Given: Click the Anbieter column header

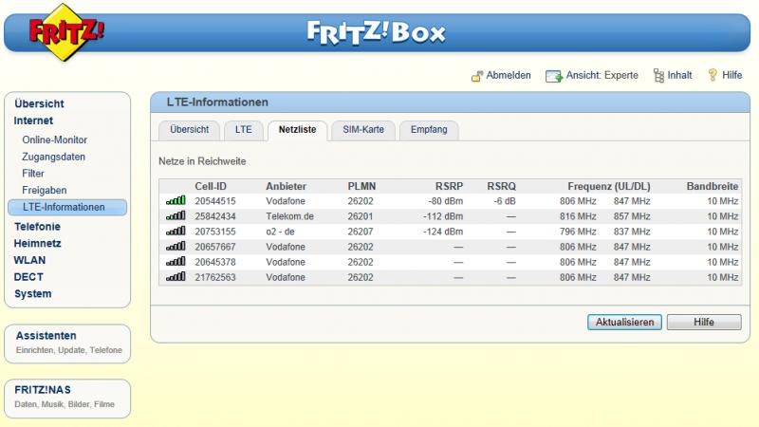Looking at the screenshot, I should (287, 186).
